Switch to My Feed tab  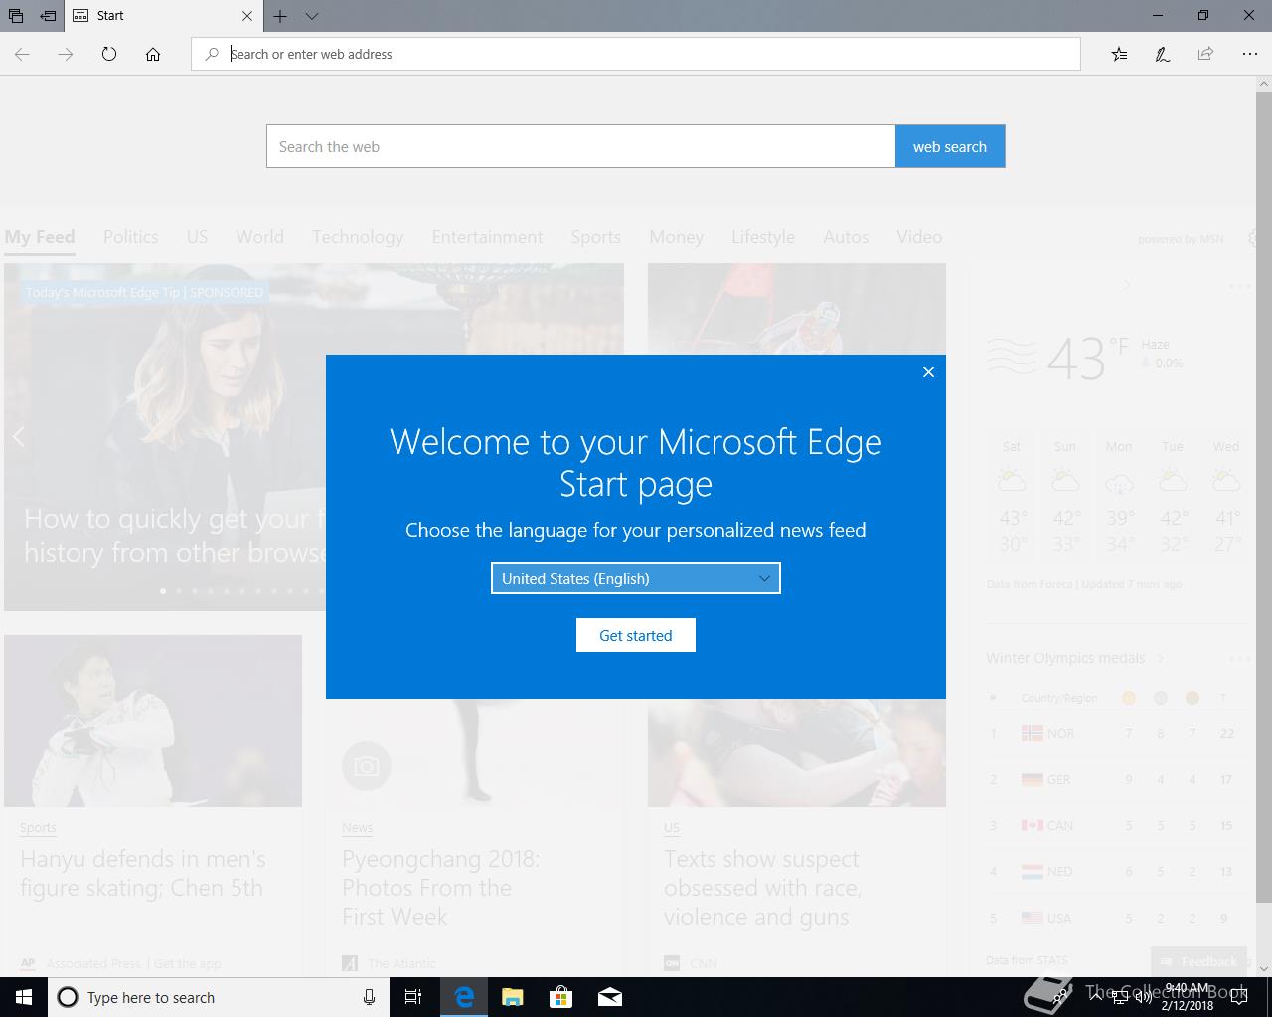point(40,237)
